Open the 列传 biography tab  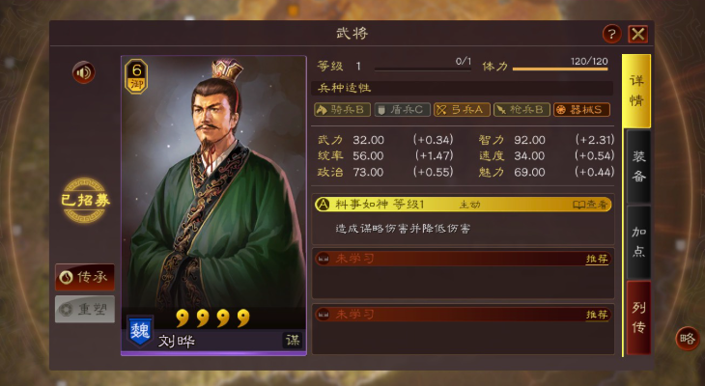click(x=638, y=317)
